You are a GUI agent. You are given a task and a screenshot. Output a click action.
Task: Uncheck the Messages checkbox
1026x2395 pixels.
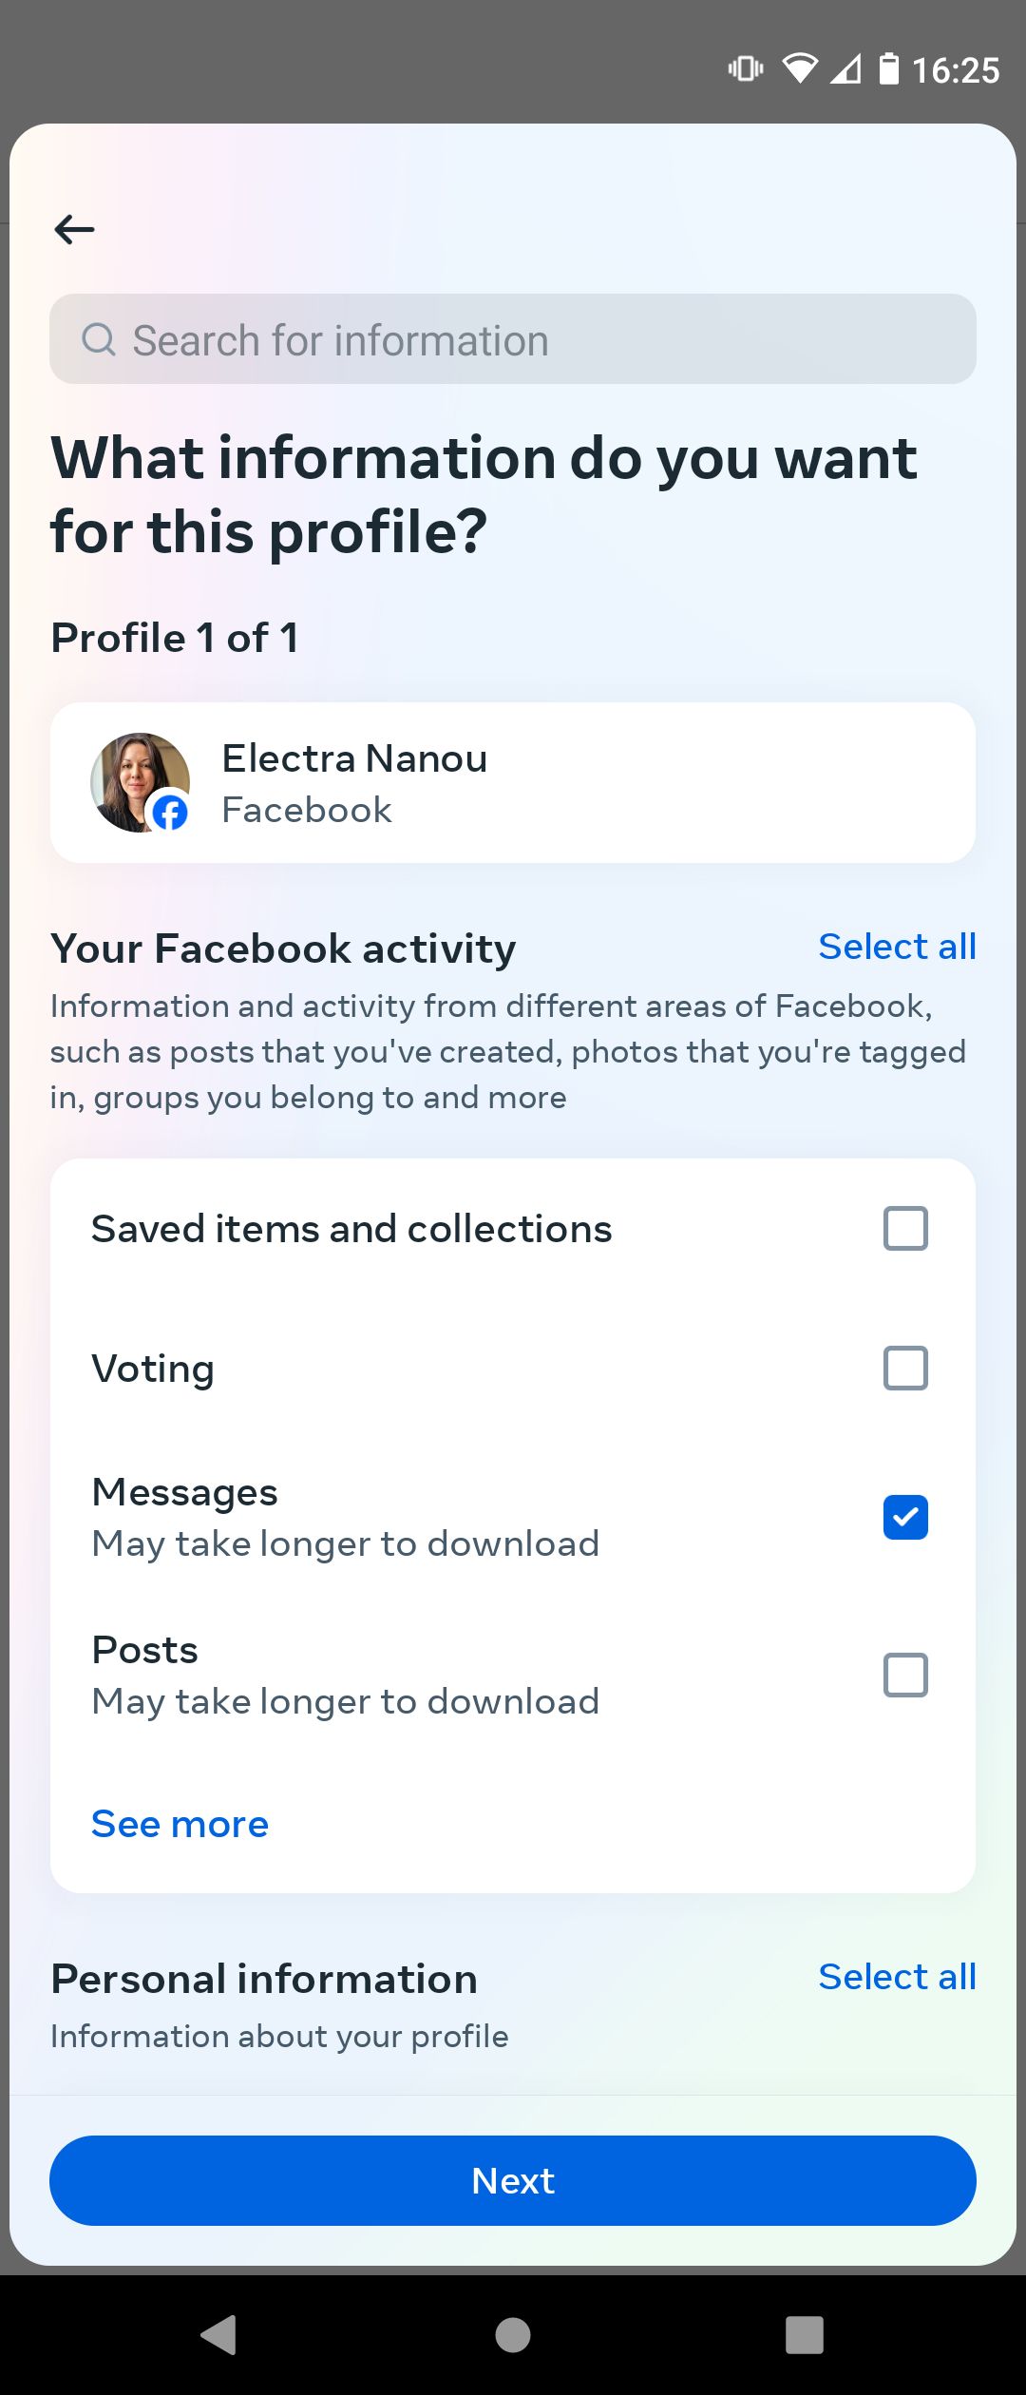(x=905, y=1517)
